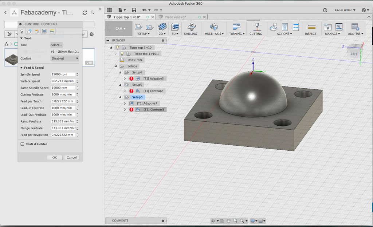Search the data panel with magnifier icon
This screenshot has width=373, height=227.
[93, 12]
